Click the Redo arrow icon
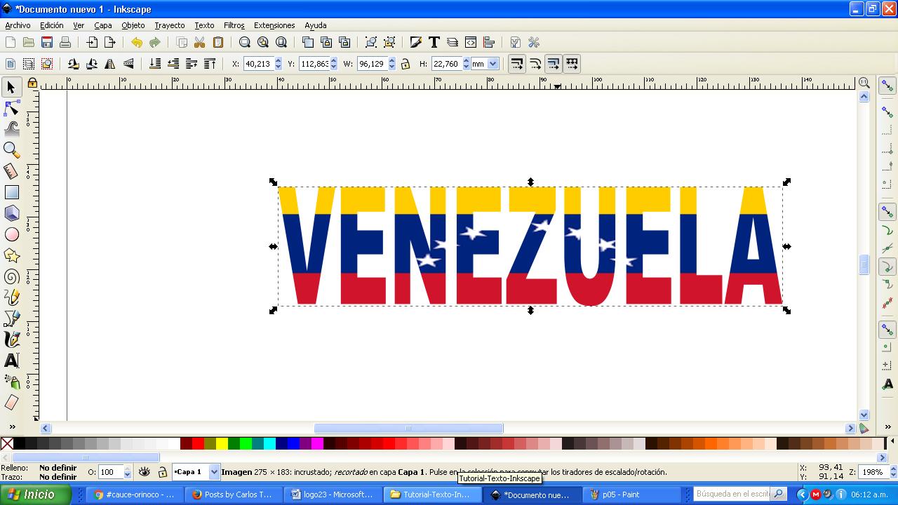Viewport: 898px width, 505px height. pyautogui.click(x=155, y=43)
